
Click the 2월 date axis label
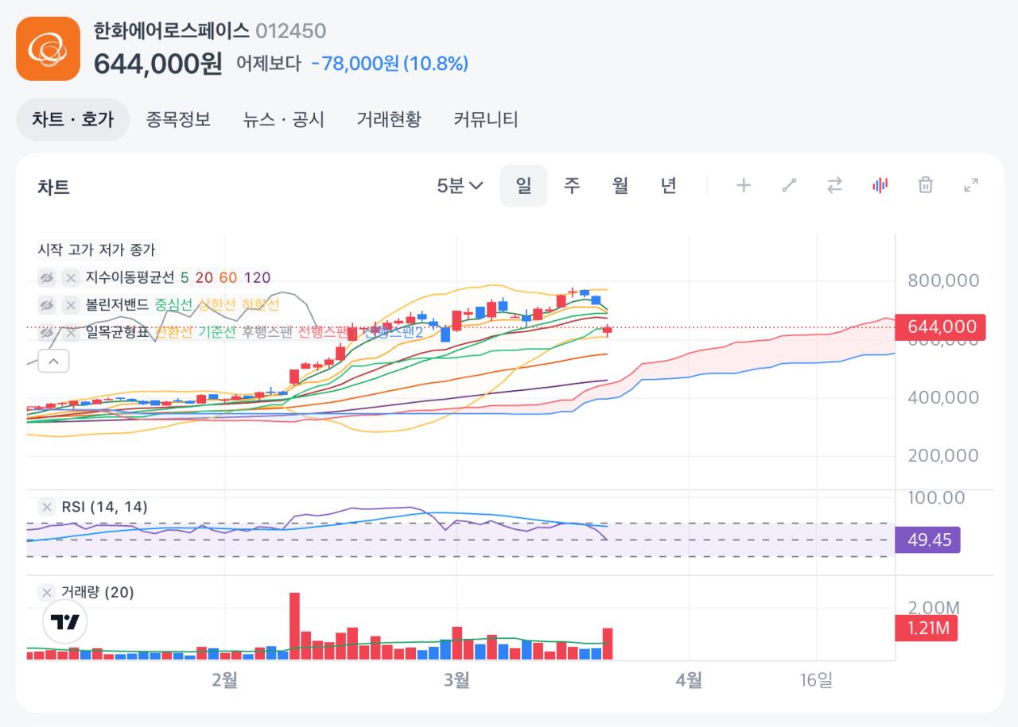coord(225,679)
